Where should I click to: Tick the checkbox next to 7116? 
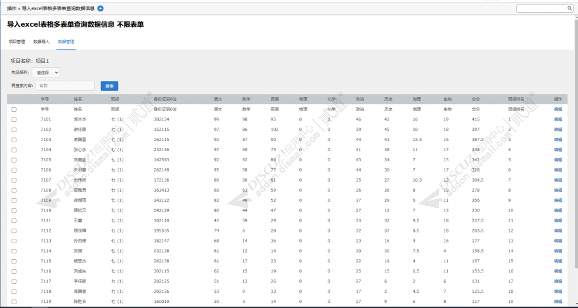pyautogui.click(x=14, y=272)
